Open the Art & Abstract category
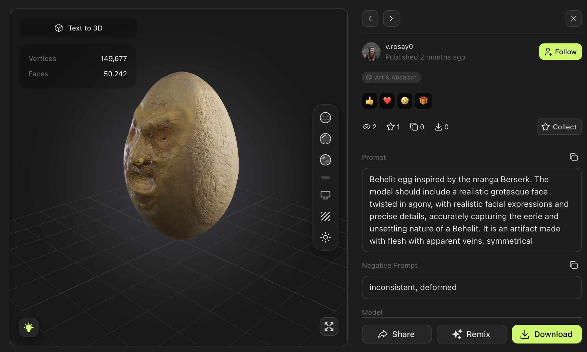587x352 pixels. tap(391, 77)
